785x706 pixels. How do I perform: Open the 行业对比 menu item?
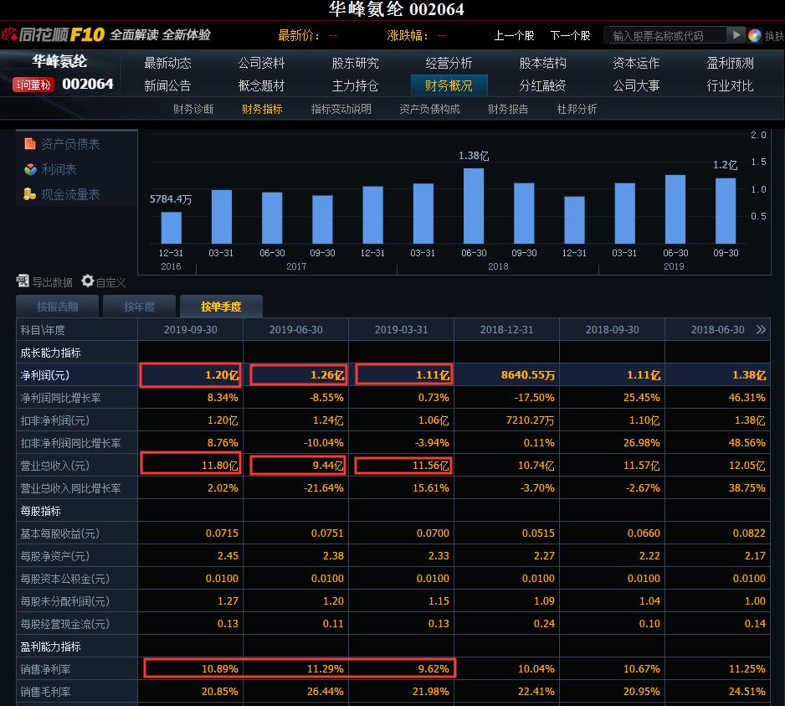coord(730,85)
